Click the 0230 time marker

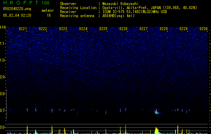point(204,29)
